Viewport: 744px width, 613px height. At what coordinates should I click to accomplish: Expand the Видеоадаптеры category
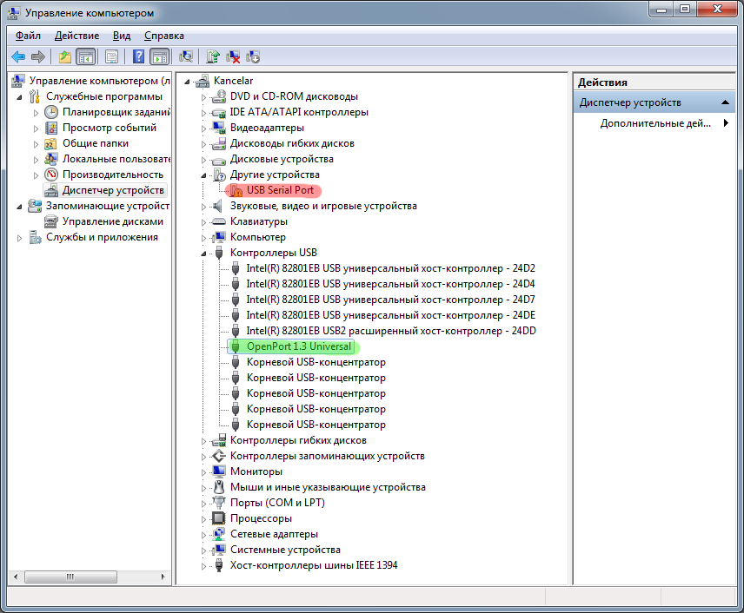click(x=204, y=128)
